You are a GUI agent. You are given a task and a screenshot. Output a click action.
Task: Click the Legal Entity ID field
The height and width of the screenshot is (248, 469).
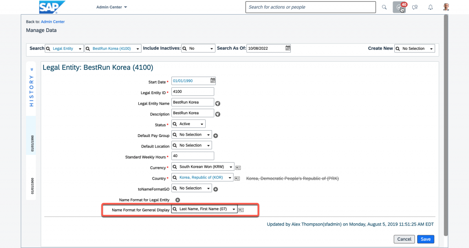tap(193, 92)
